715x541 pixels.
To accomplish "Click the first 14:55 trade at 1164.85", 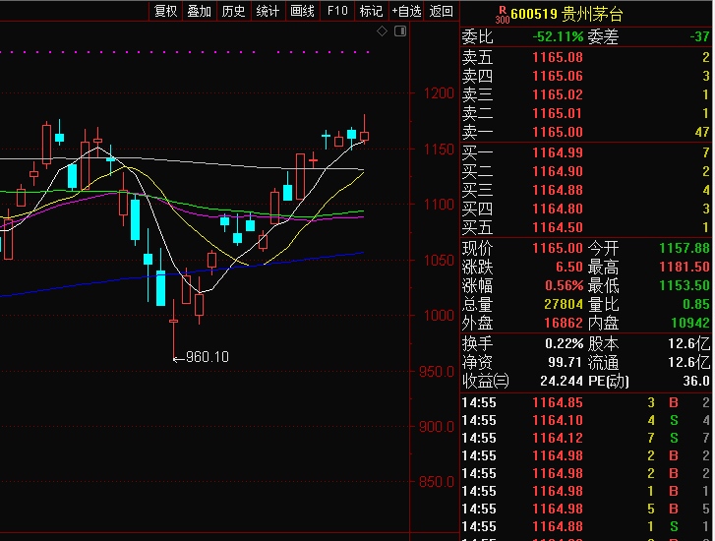I will point(557,402).
